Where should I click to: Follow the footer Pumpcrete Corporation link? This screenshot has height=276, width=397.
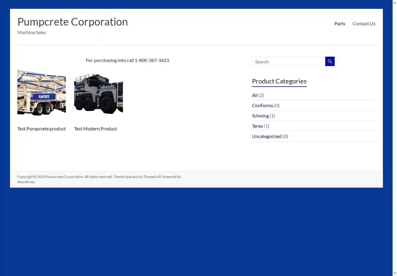point(64,177)
